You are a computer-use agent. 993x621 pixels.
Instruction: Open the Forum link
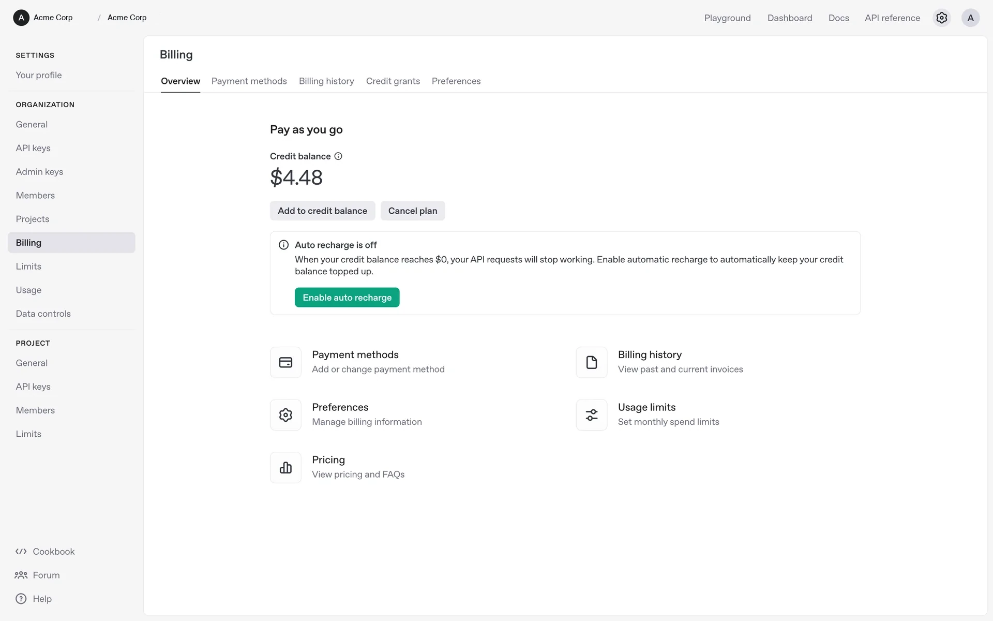[46, 575]
